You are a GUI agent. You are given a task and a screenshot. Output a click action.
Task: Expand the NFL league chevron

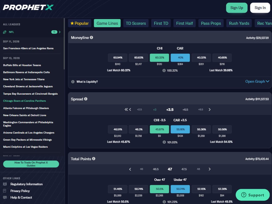pyautogui.click(x=60, y=32)
